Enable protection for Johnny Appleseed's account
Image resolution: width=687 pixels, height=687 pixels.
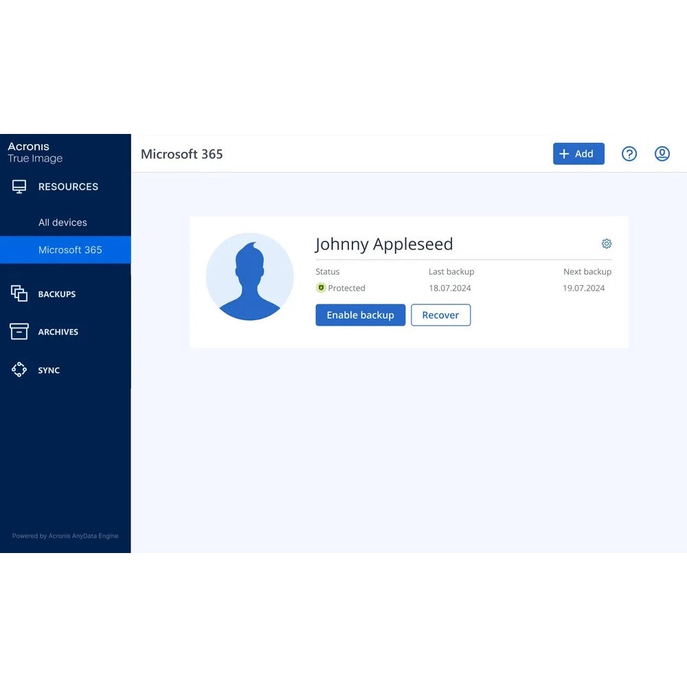tap(360, 315)
